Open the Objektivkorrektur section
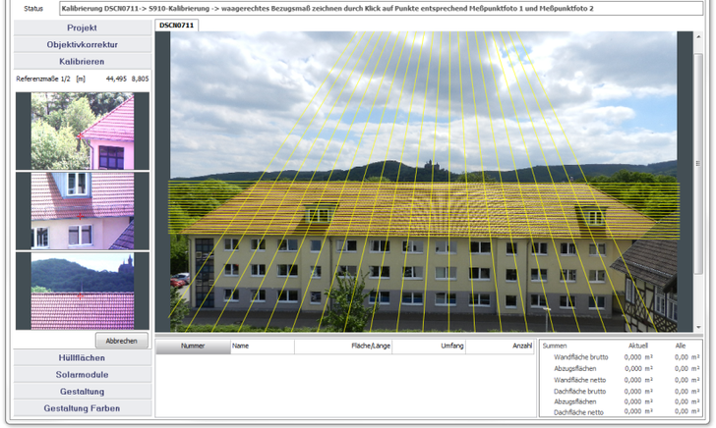This screenshot has height=428, width=716. coord(82,44)
